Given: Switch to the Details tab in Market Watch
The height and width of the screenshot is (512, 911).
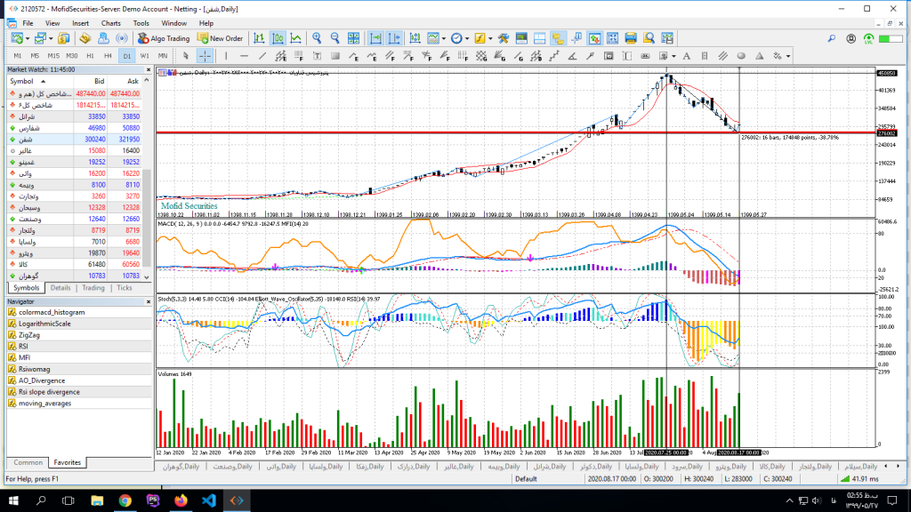Looking at the screenshot, I should pos(60,288).
